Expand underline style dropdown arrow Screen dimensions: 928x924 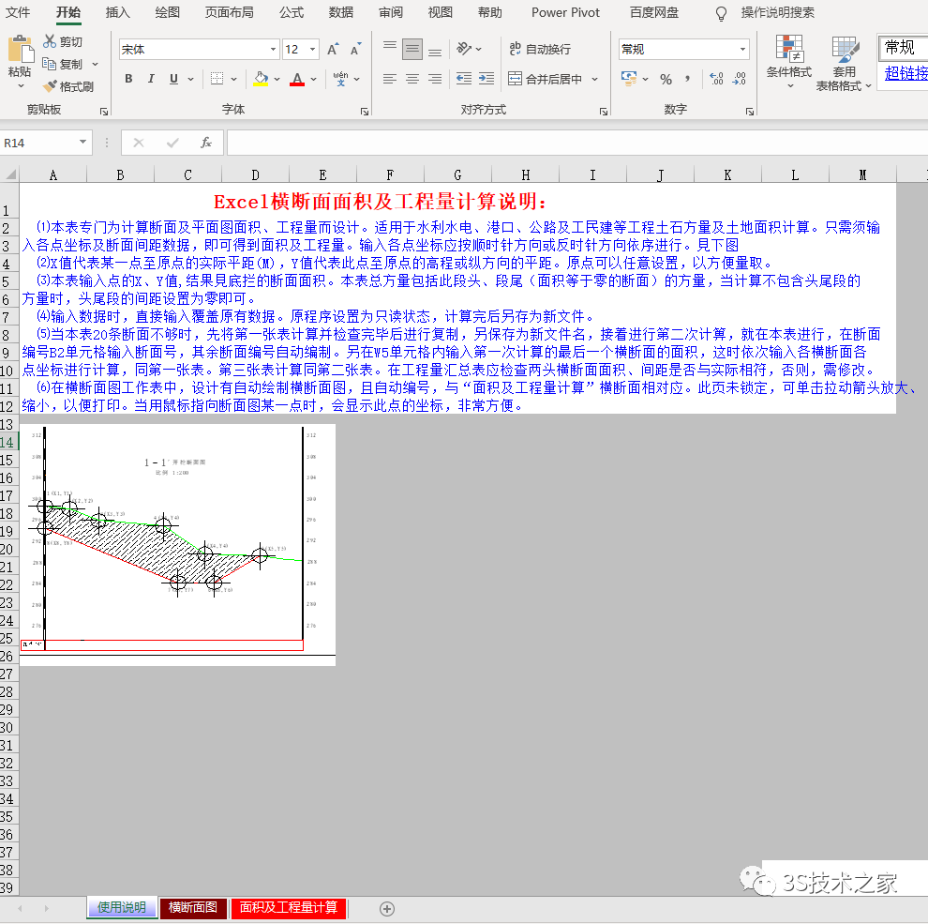(x=190, y=79)
